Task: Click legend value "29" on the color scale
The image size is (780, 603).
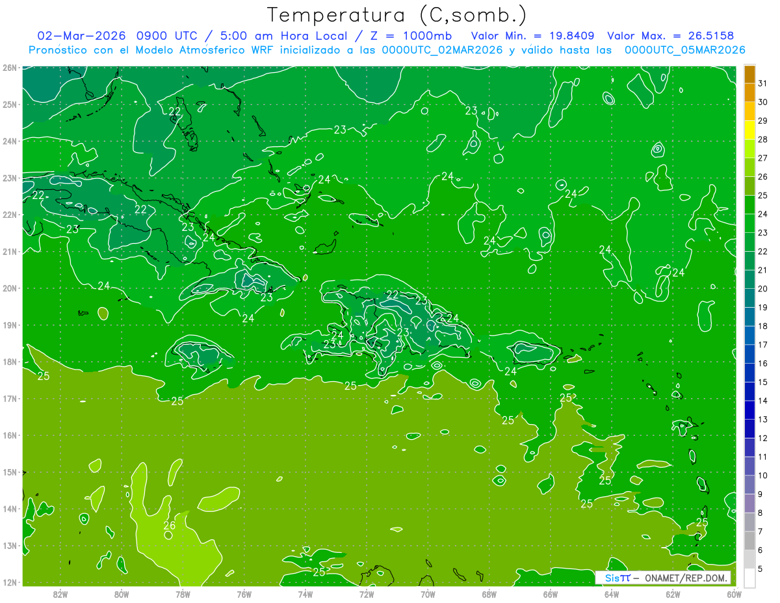Action: click(763, 121)
